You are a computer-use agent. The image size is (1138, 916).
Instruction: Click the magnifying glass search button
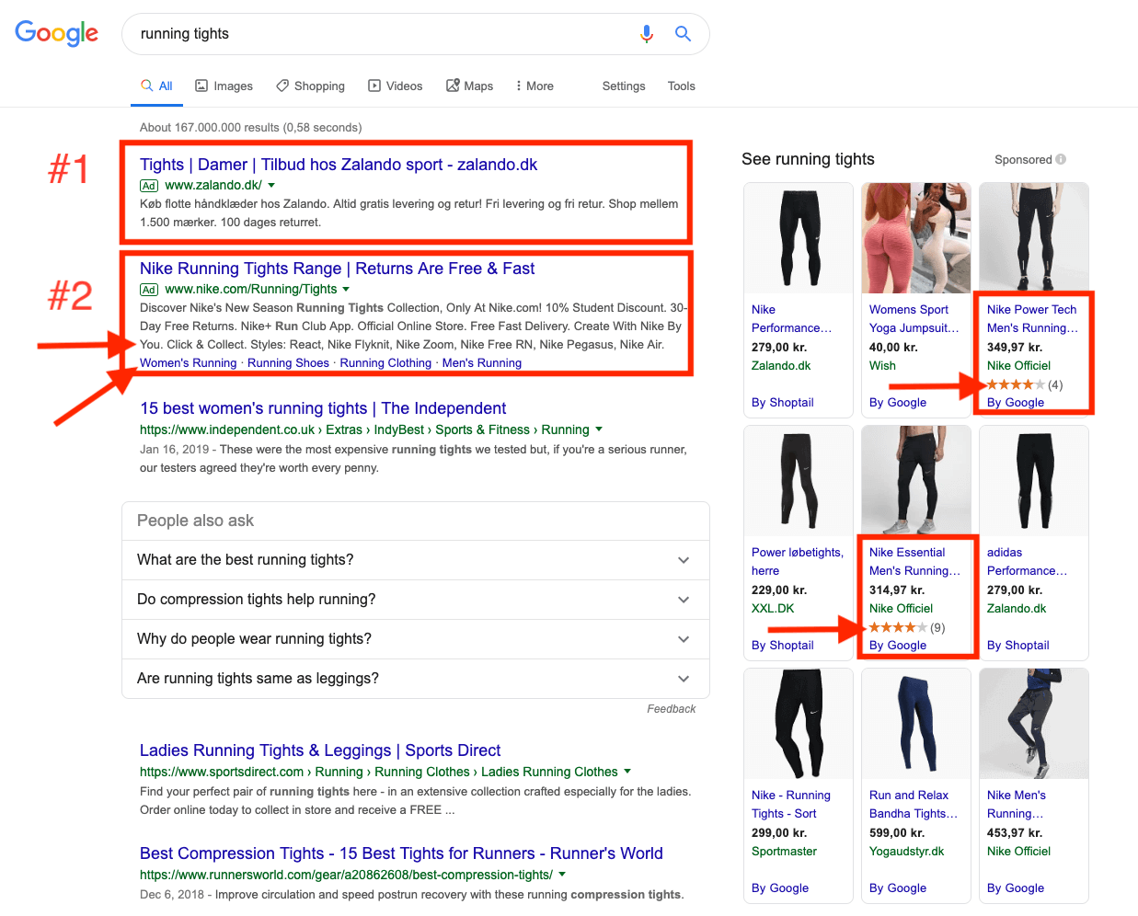[683, 34]
